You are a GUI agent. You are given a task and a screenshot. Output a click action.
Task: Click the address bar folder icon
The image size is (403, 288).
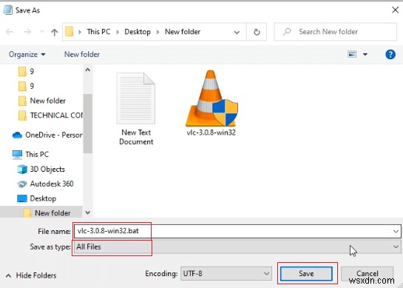(x=69, y=32)
